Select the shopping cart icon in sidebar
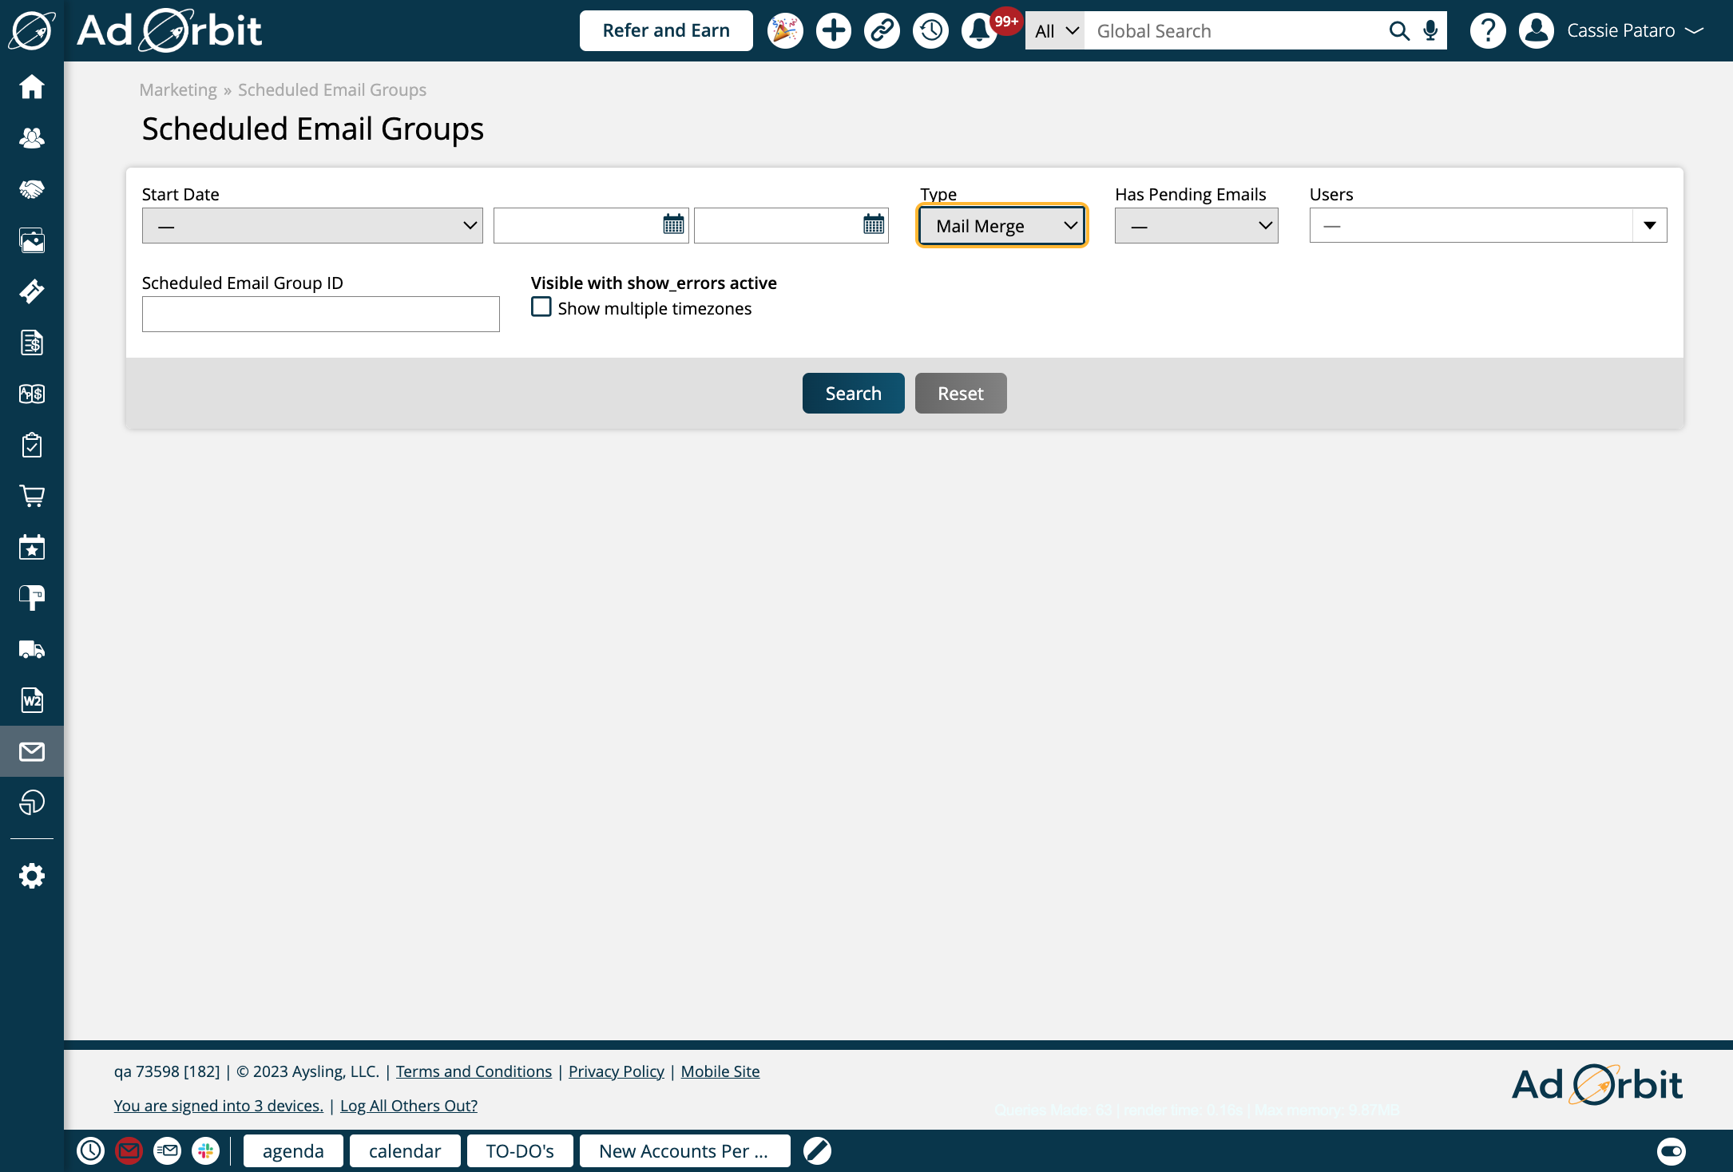Image resolution: width=1733 pixels, height=1172 pixels. coord(32,496)
